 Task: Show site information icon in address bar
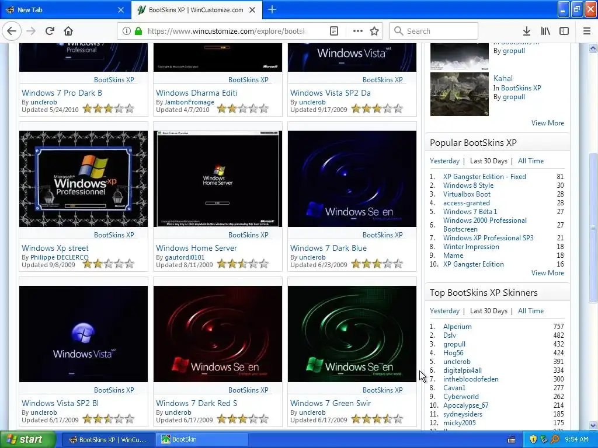tap(127, 31)
